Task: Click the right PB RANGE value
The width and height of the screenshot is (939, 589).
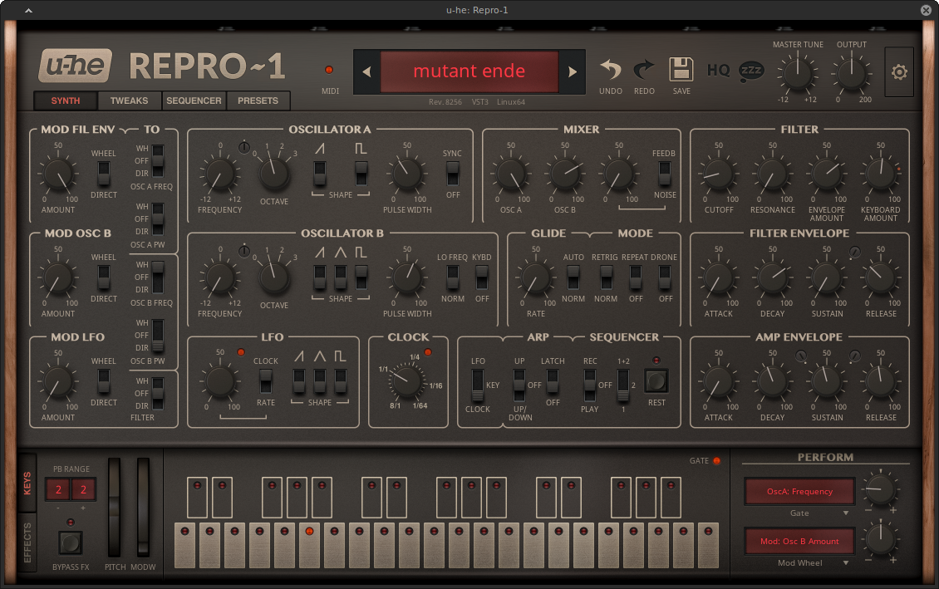Action: pyautogui.click(x=83, y=489)
